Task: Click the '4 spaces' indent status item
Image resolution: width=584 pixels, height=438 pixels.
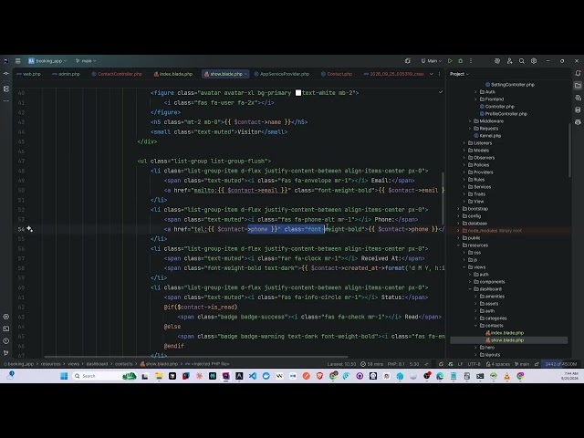Action: tap(497, 364)
